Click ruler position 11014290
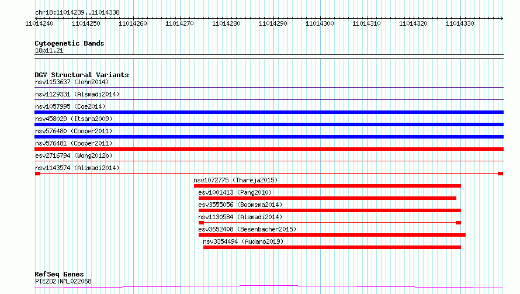Image resolution: width=520 pixels, height=294 pixels. pyautogui.click(x=273, y=23)
